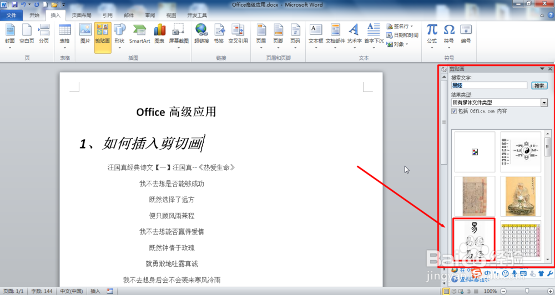Switch to Full Screen Reading view
Viewport: 555px width, 295px height.
coord(454,291)
